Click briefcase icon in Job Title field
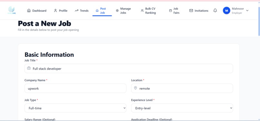The height and width of the screenshot is (121, 260). (29, 68)
